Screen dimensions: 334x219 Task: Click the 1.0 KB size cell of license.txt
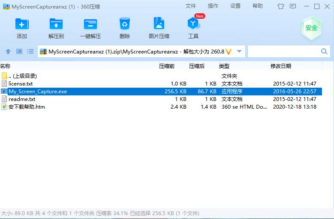point(178,84)
